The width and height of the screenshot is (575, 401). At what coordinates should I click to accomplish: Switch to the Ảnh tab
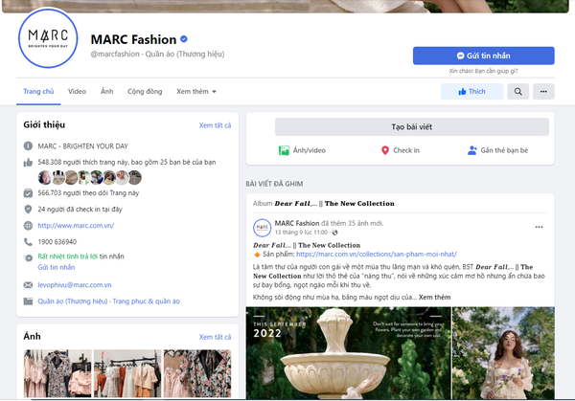click(107, 92)
